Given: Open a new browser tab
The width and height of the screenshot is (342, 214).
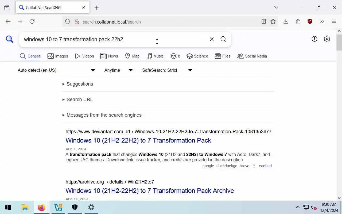Looking at the screenshot, I should 97,8.
